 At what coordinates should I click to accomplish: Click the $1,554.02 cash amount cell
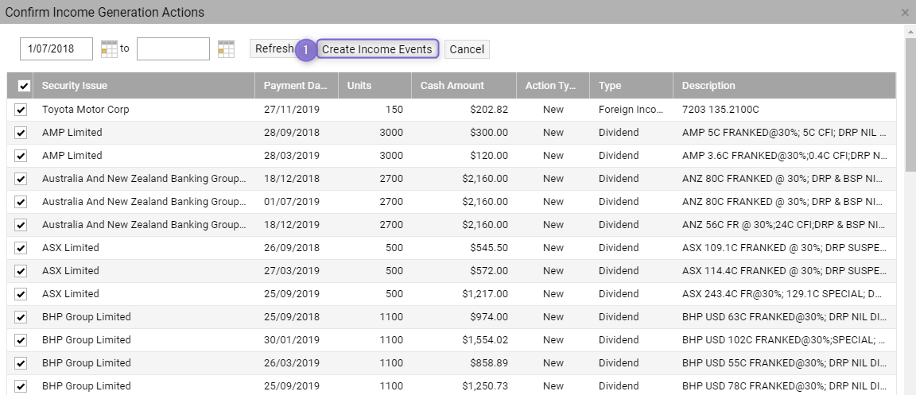tap(485, 340)
